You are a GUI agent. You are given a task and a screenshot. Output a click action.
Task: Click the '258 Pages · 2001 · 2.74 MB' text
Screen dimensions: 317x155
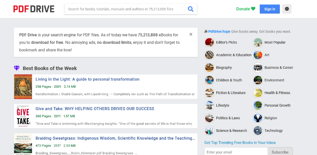56,87
